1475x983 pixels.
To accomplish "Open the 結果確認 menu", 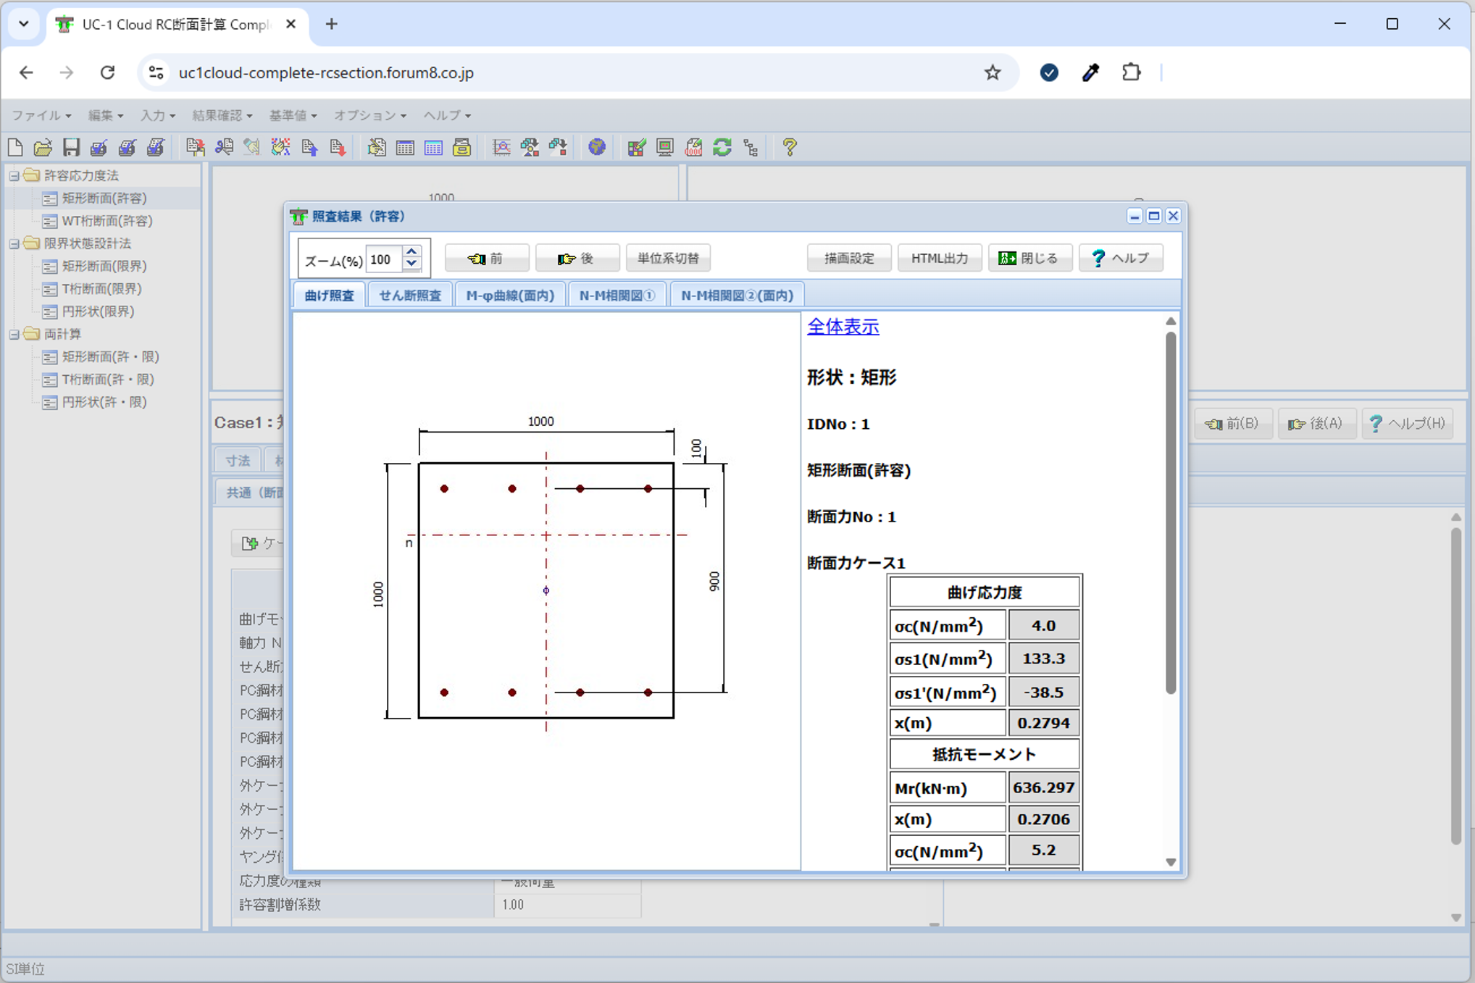I will tap(222, 115).
